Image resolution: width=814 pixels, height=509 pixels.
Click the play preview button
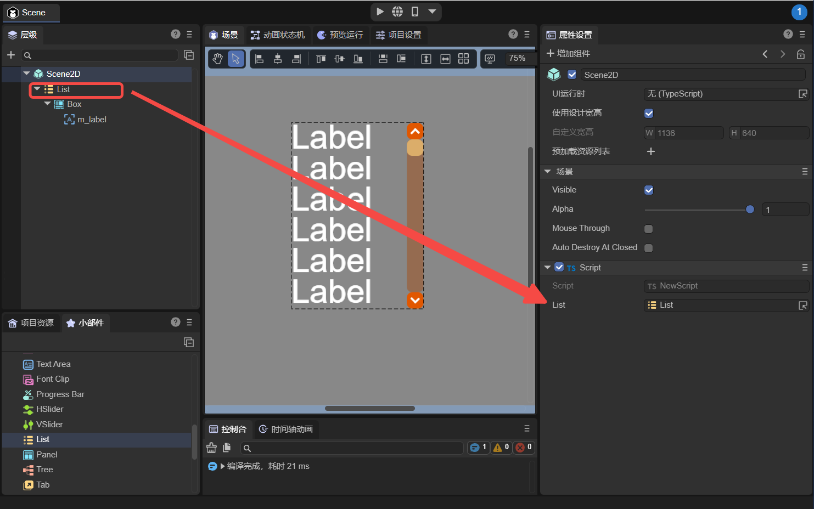pyautogui.click(x=380, y=12)
